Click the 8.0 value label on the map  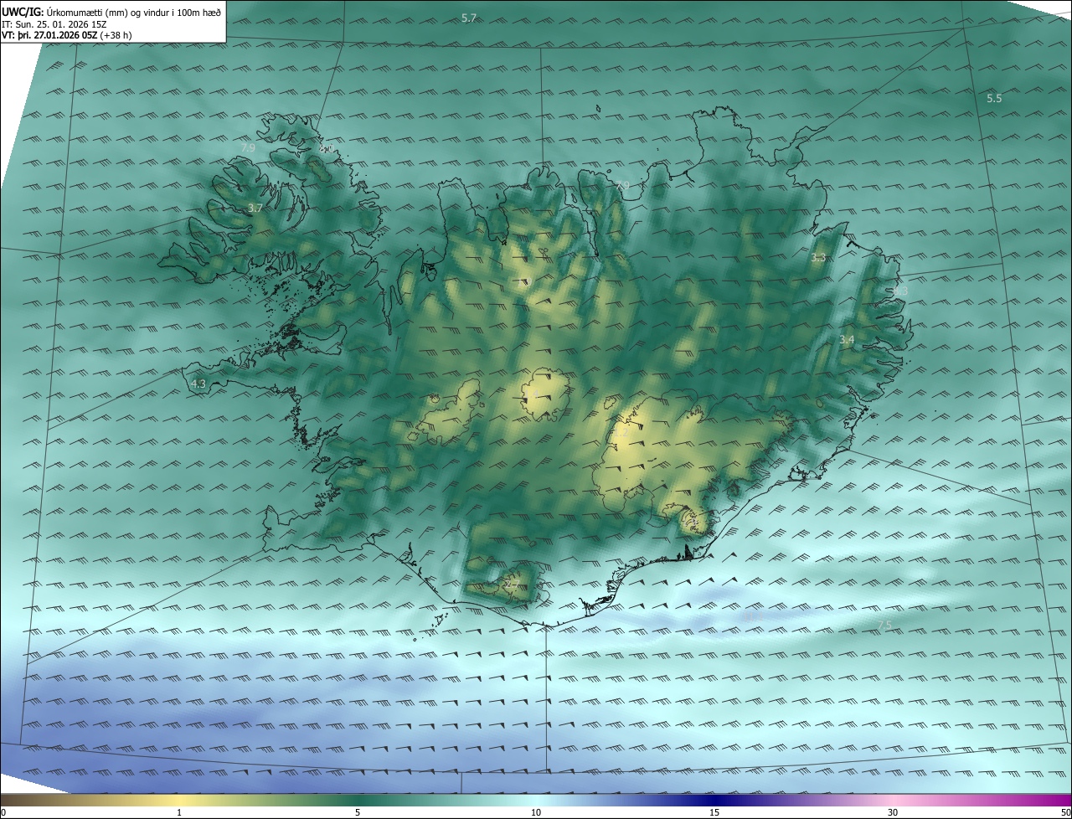coord(326,150)
